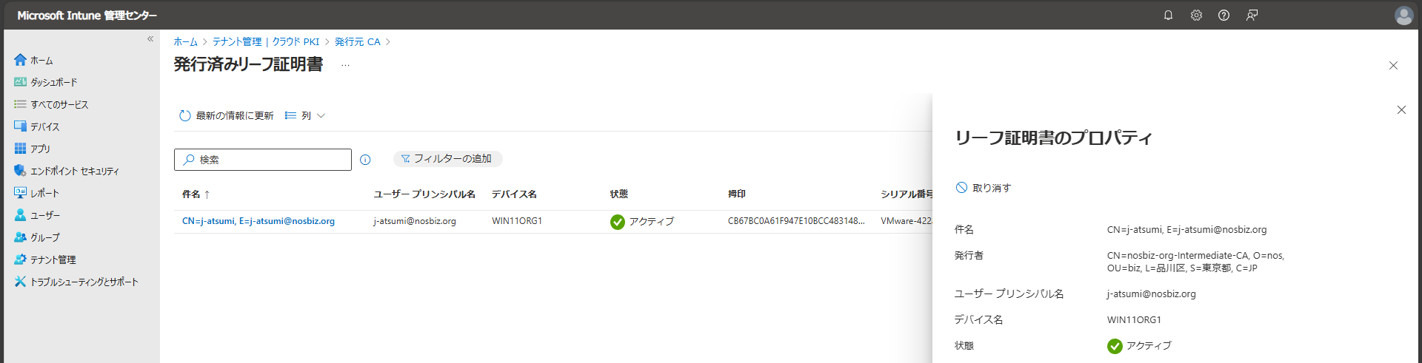Click the search (検索) input field

click(x=263, y=160)
